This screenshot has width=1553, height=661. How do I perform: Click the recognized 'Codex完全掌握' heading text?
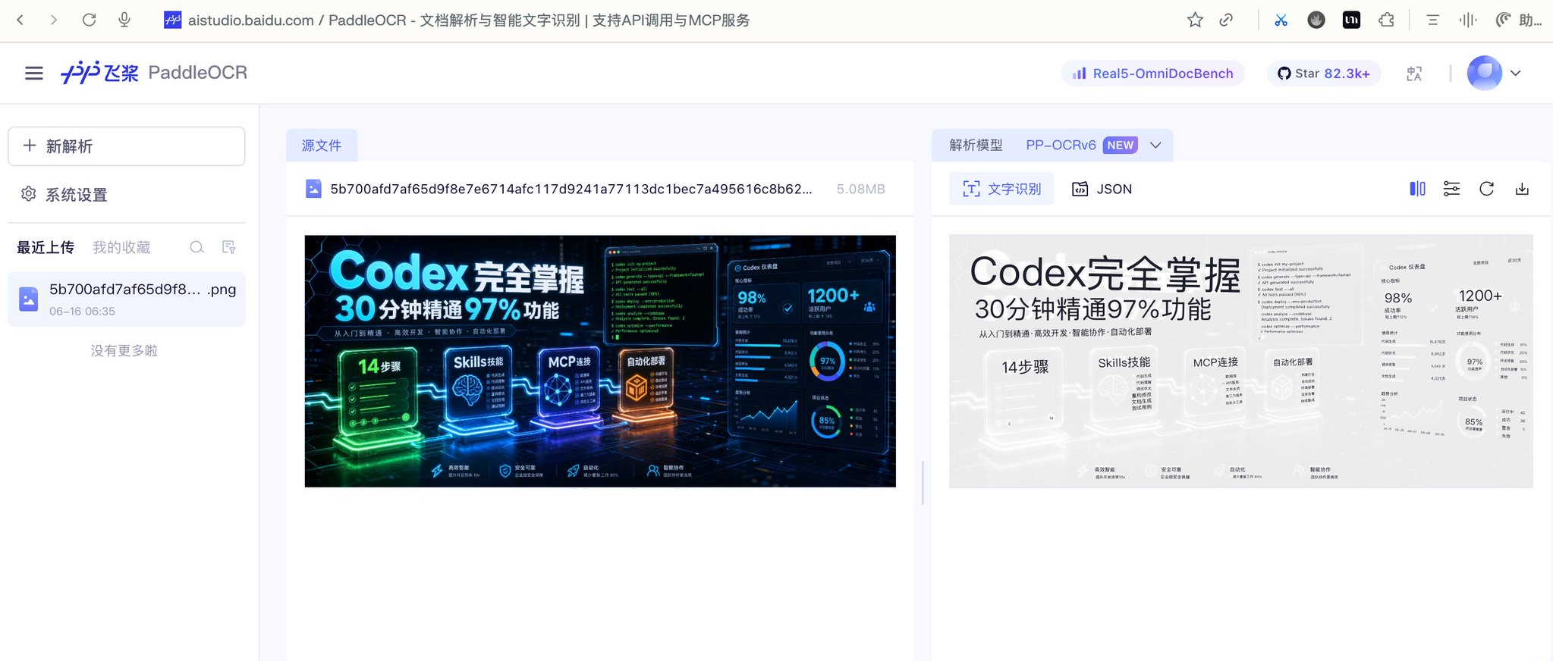[1105, 273]
